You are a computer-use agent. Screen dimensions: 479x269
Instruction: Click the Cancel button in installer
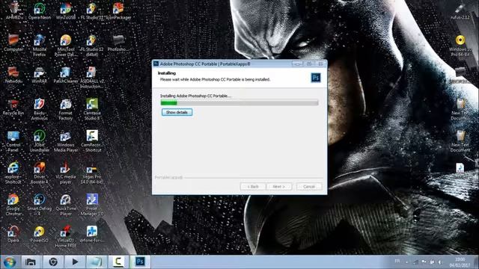click(x=309, y=186)
